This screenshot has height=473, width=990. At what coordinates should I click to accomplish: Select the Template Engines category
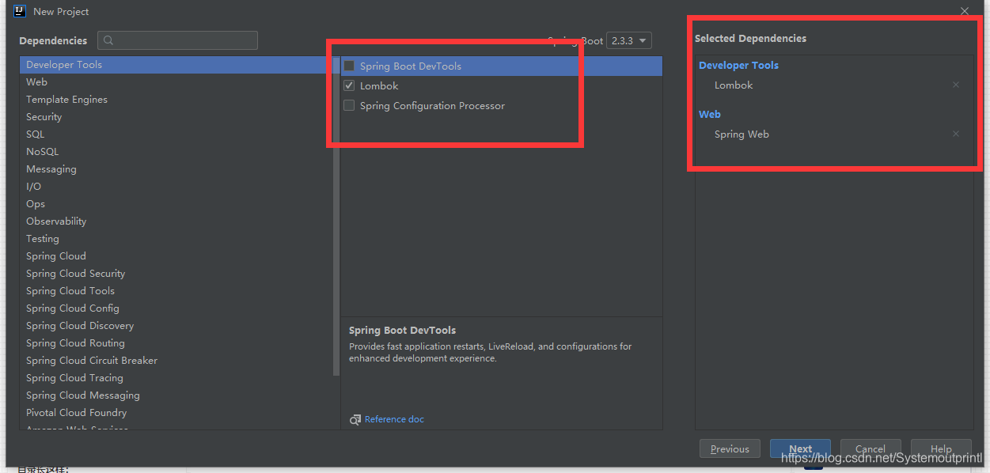click(176, 100)
